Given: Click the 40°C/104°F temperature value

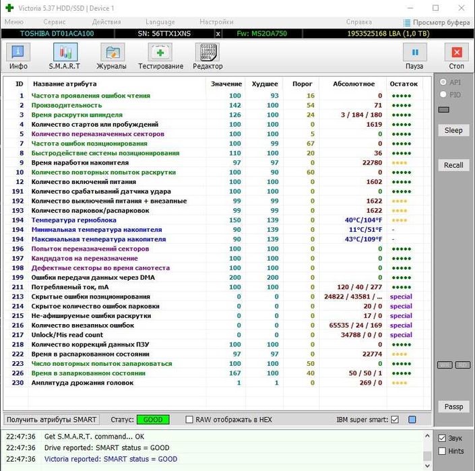Looking at the screenshot, I should click(363, 220).
